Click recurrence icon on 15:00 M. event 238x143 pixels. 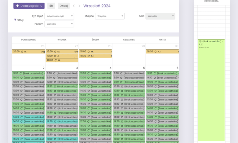click(x=89, y=52)
